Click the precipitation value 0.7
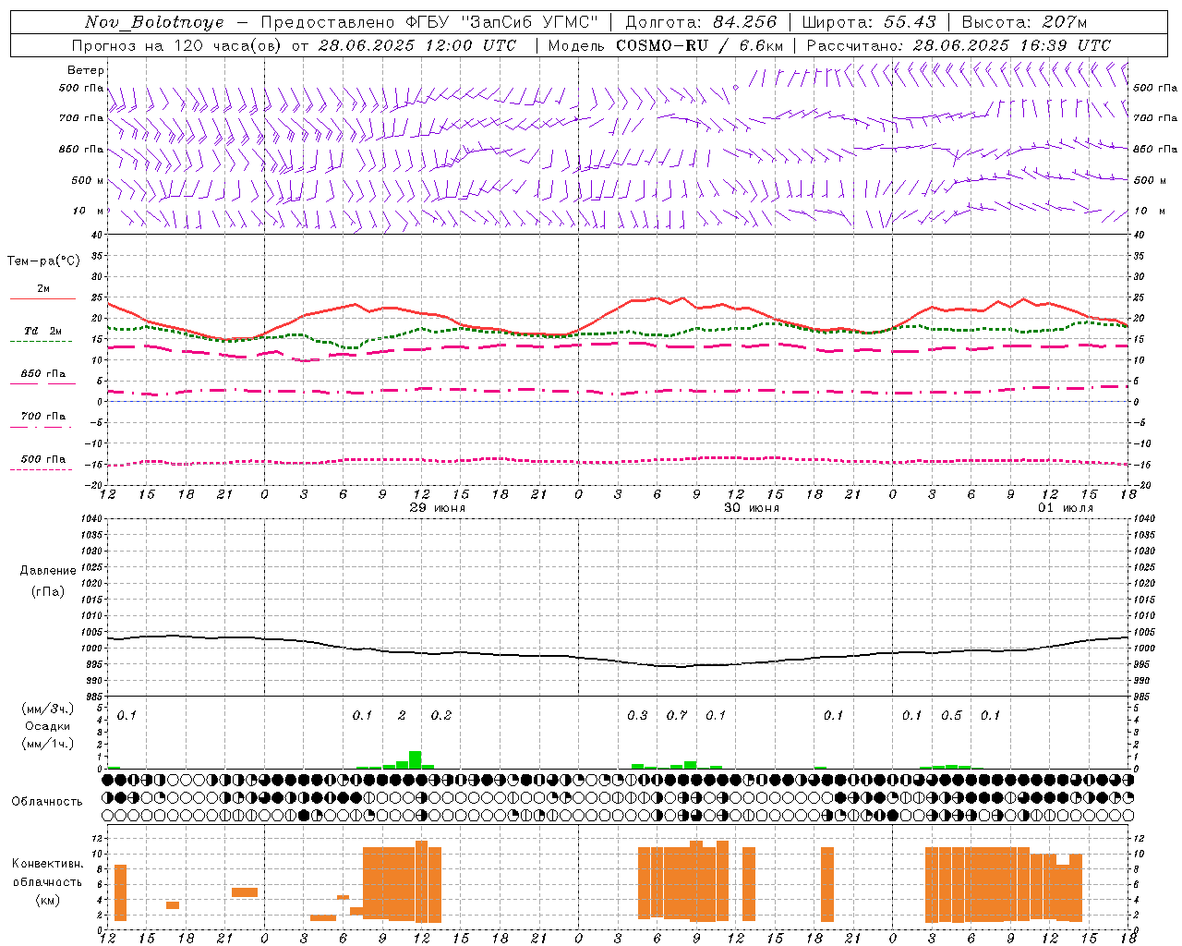 pyautogui.click(x=677, y=715)
